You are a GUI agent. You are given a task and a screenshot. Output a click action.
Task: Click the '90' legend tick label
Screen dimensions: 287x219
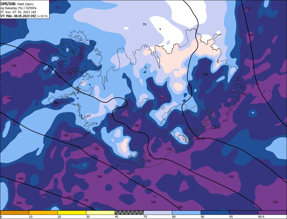(x=202, y=217)
